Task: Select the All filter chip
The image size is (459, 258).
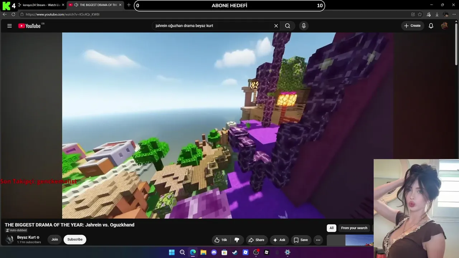Action: coord(332,228)
